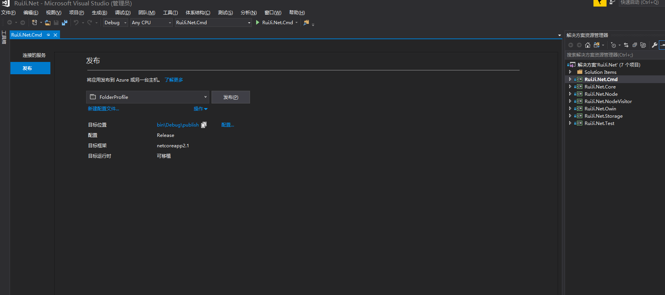Select the RuiJi.Net.Owin project
Image resolution: width=665 pixels, height=295 pixels.
[600, 109]
